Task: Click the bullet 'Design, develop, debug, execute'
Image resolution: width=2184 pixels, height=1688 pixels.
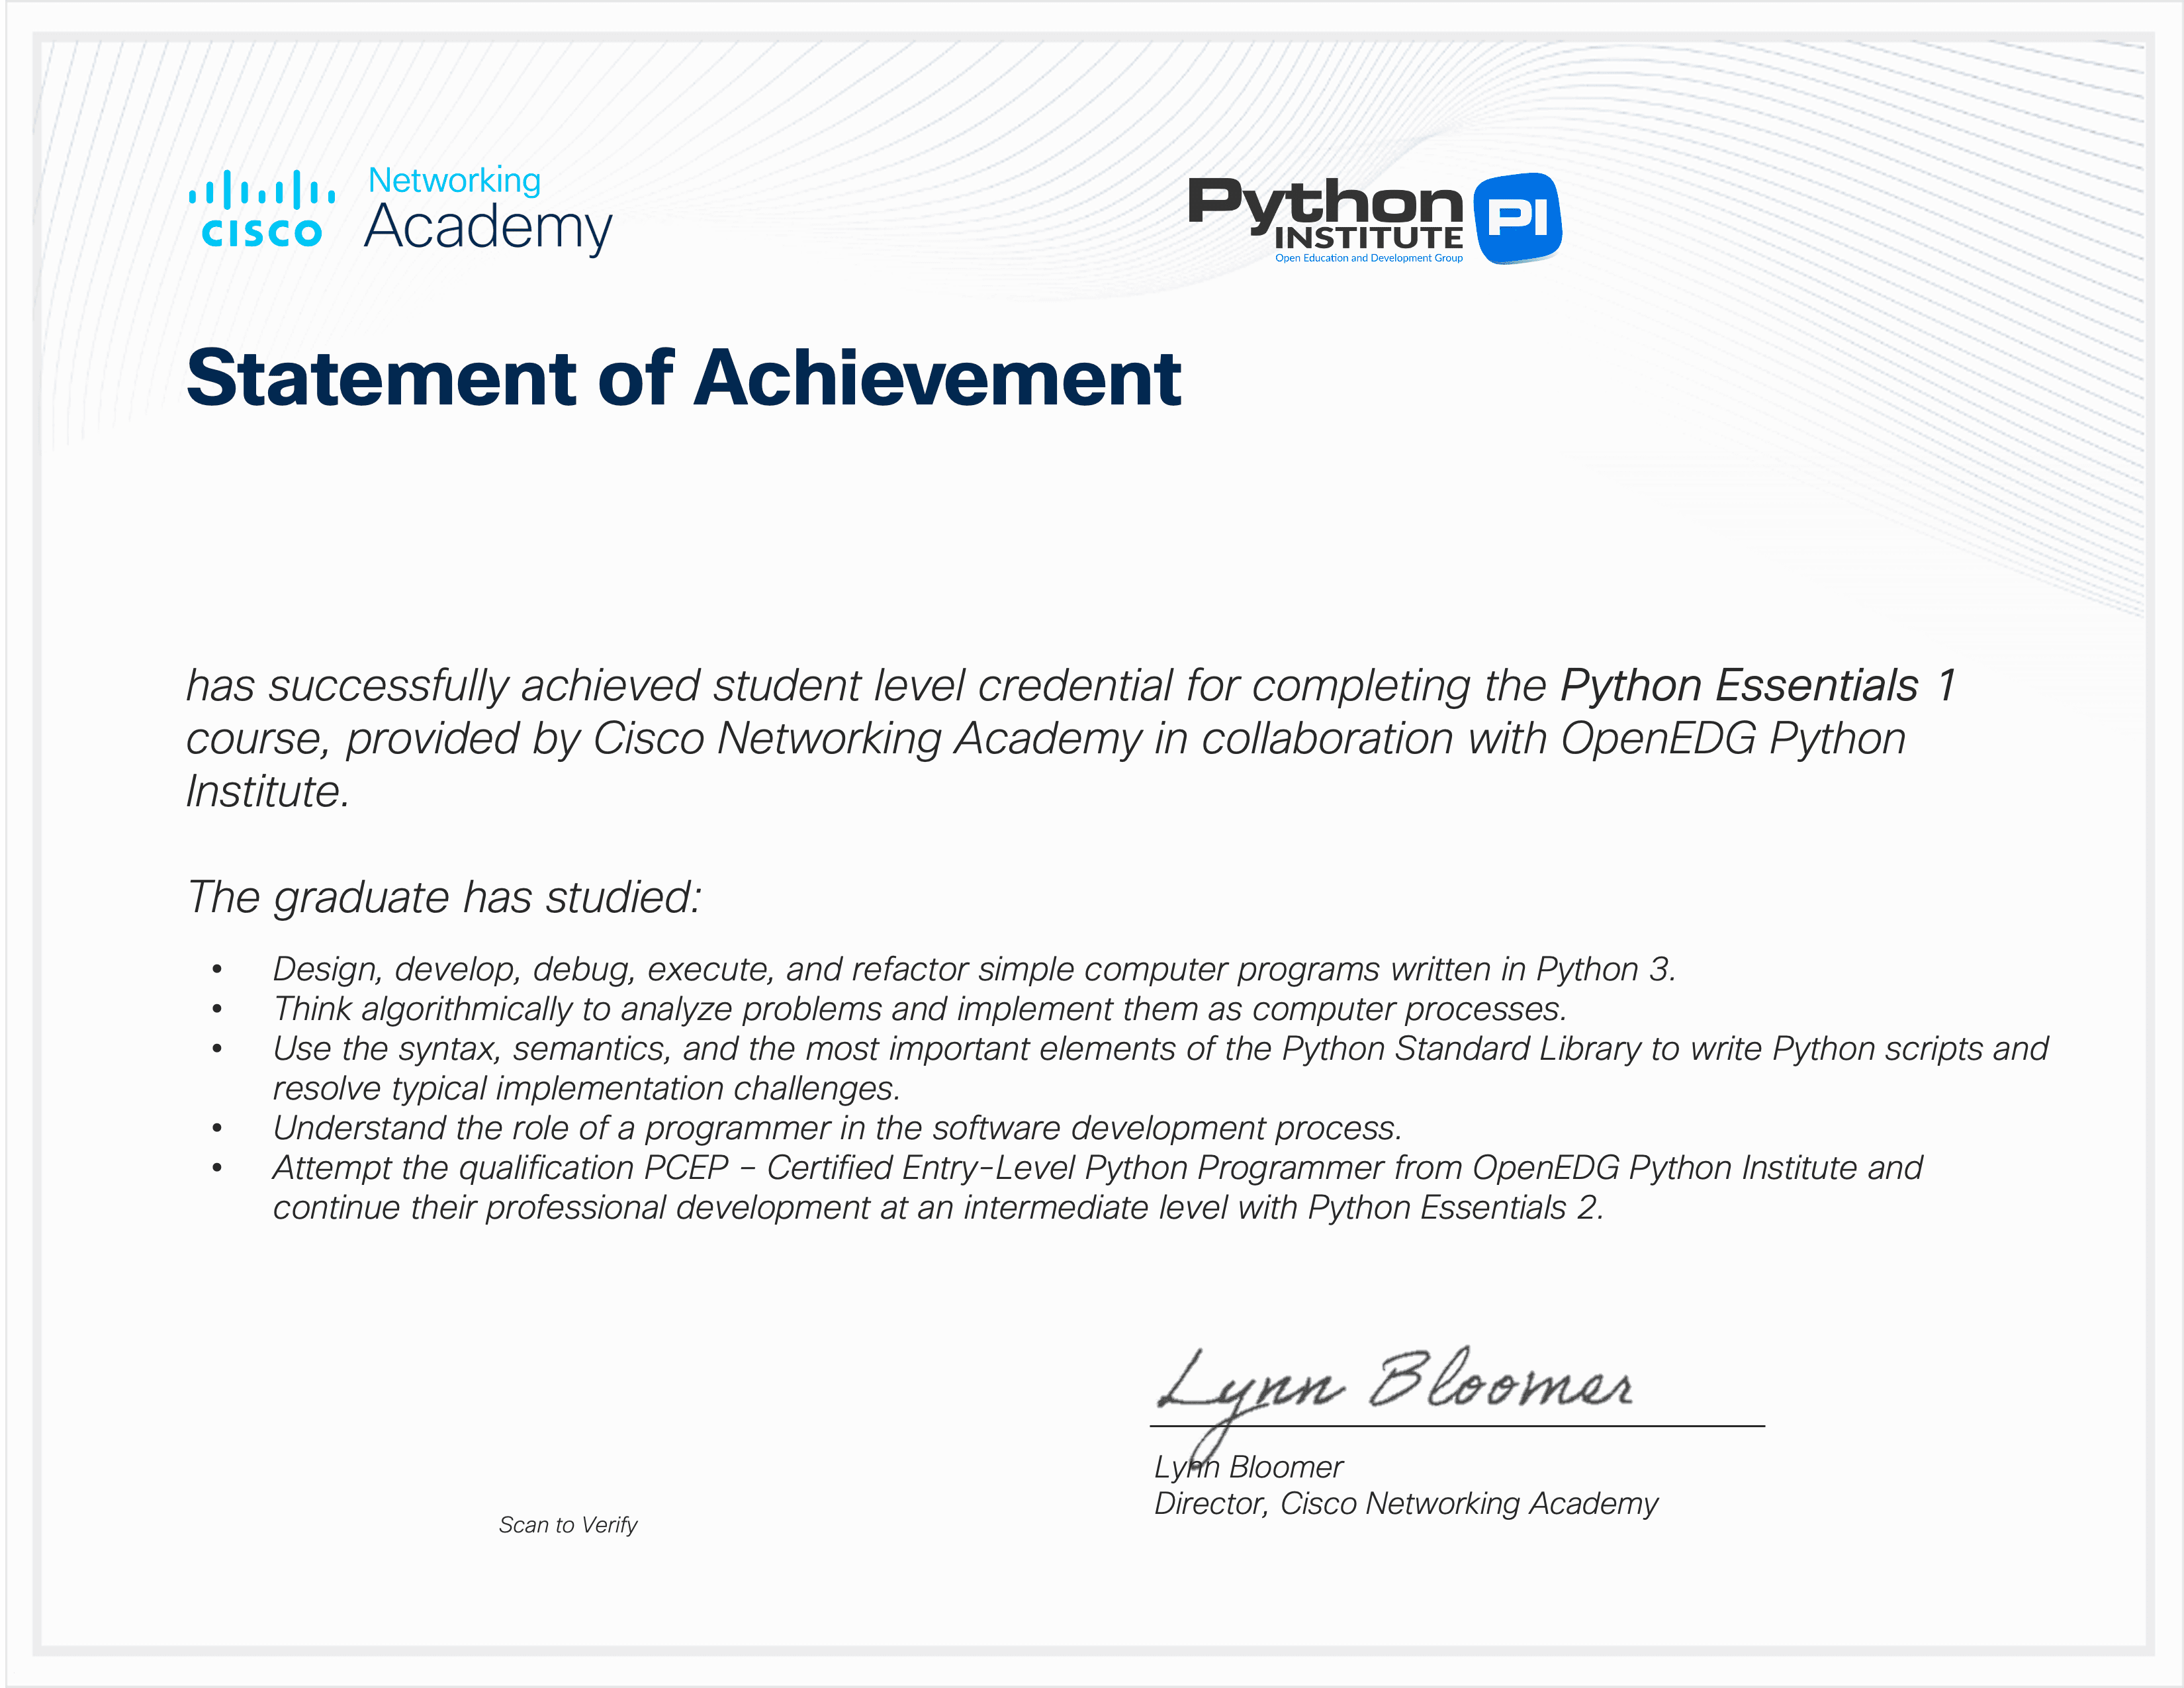Action: pos(974,969)
